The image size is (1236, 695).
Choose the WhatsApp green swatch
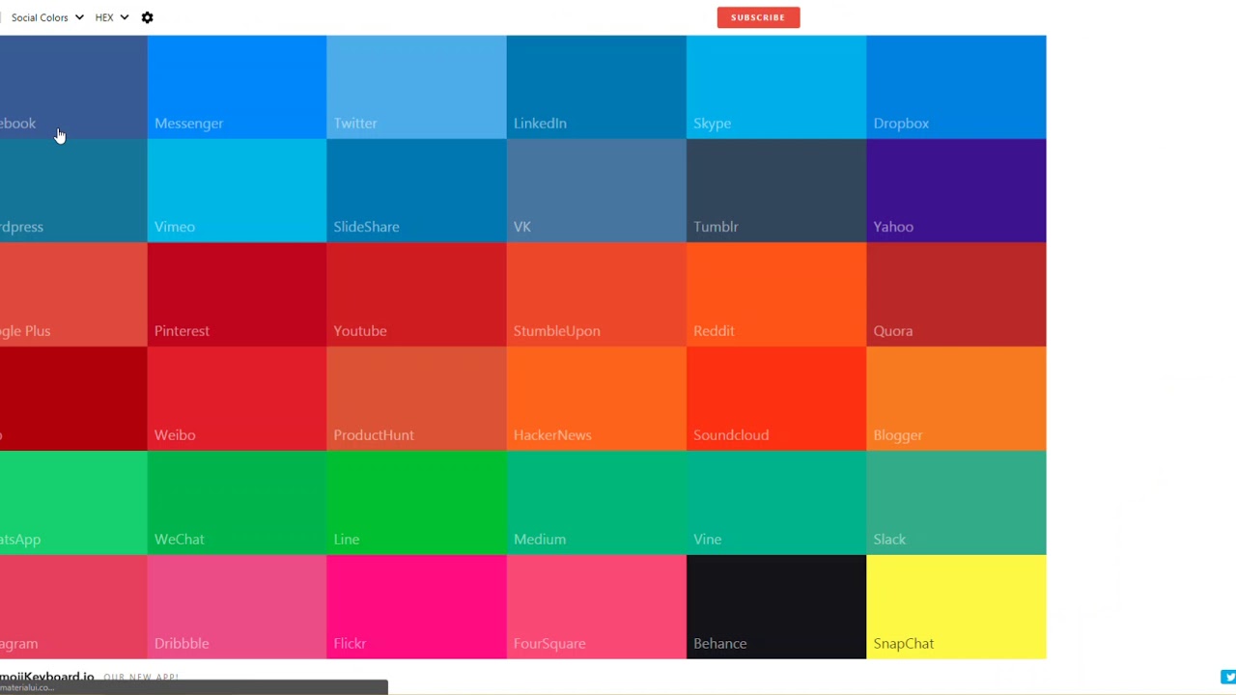[73, 503]
